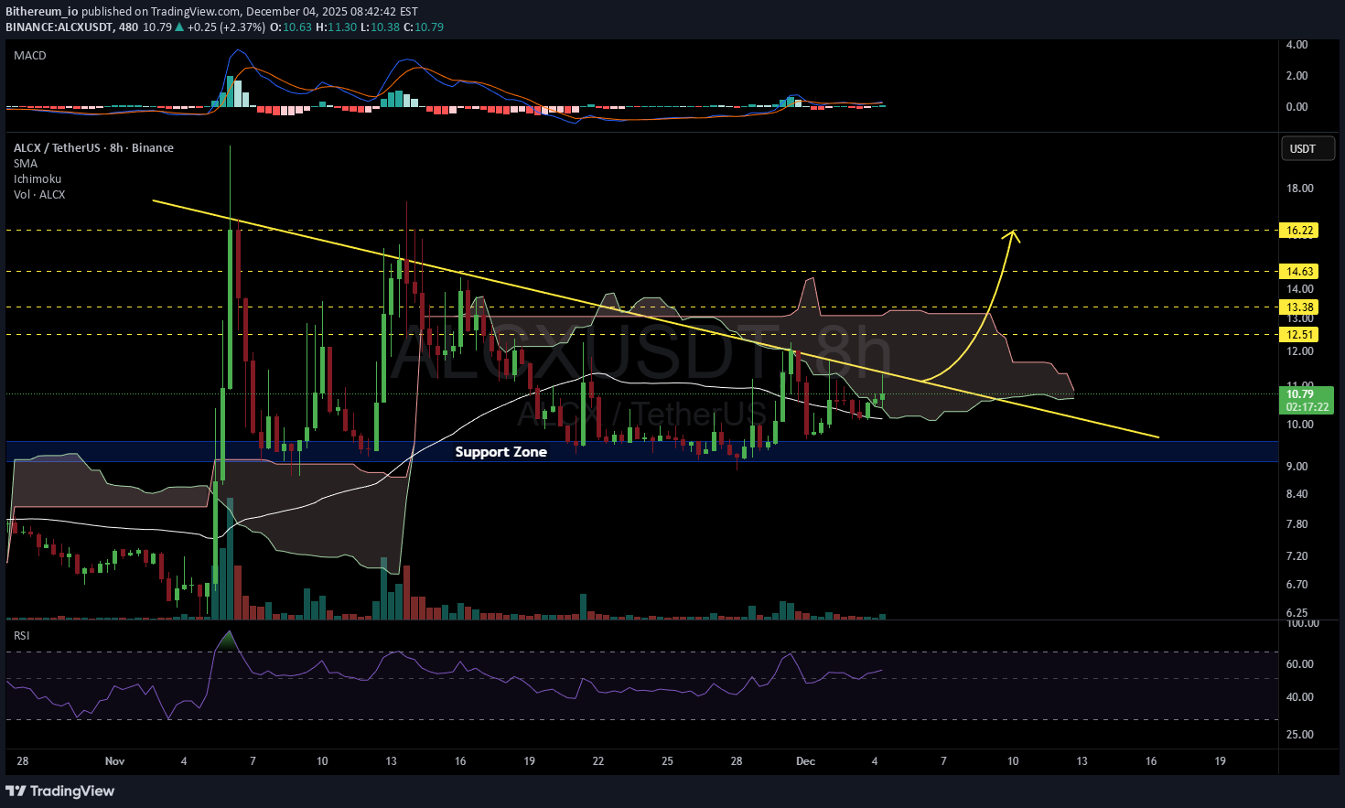Screen dimensions: 1345x808
Task: Click the 12.51 yellow price tag
Action: point(1298,335)
